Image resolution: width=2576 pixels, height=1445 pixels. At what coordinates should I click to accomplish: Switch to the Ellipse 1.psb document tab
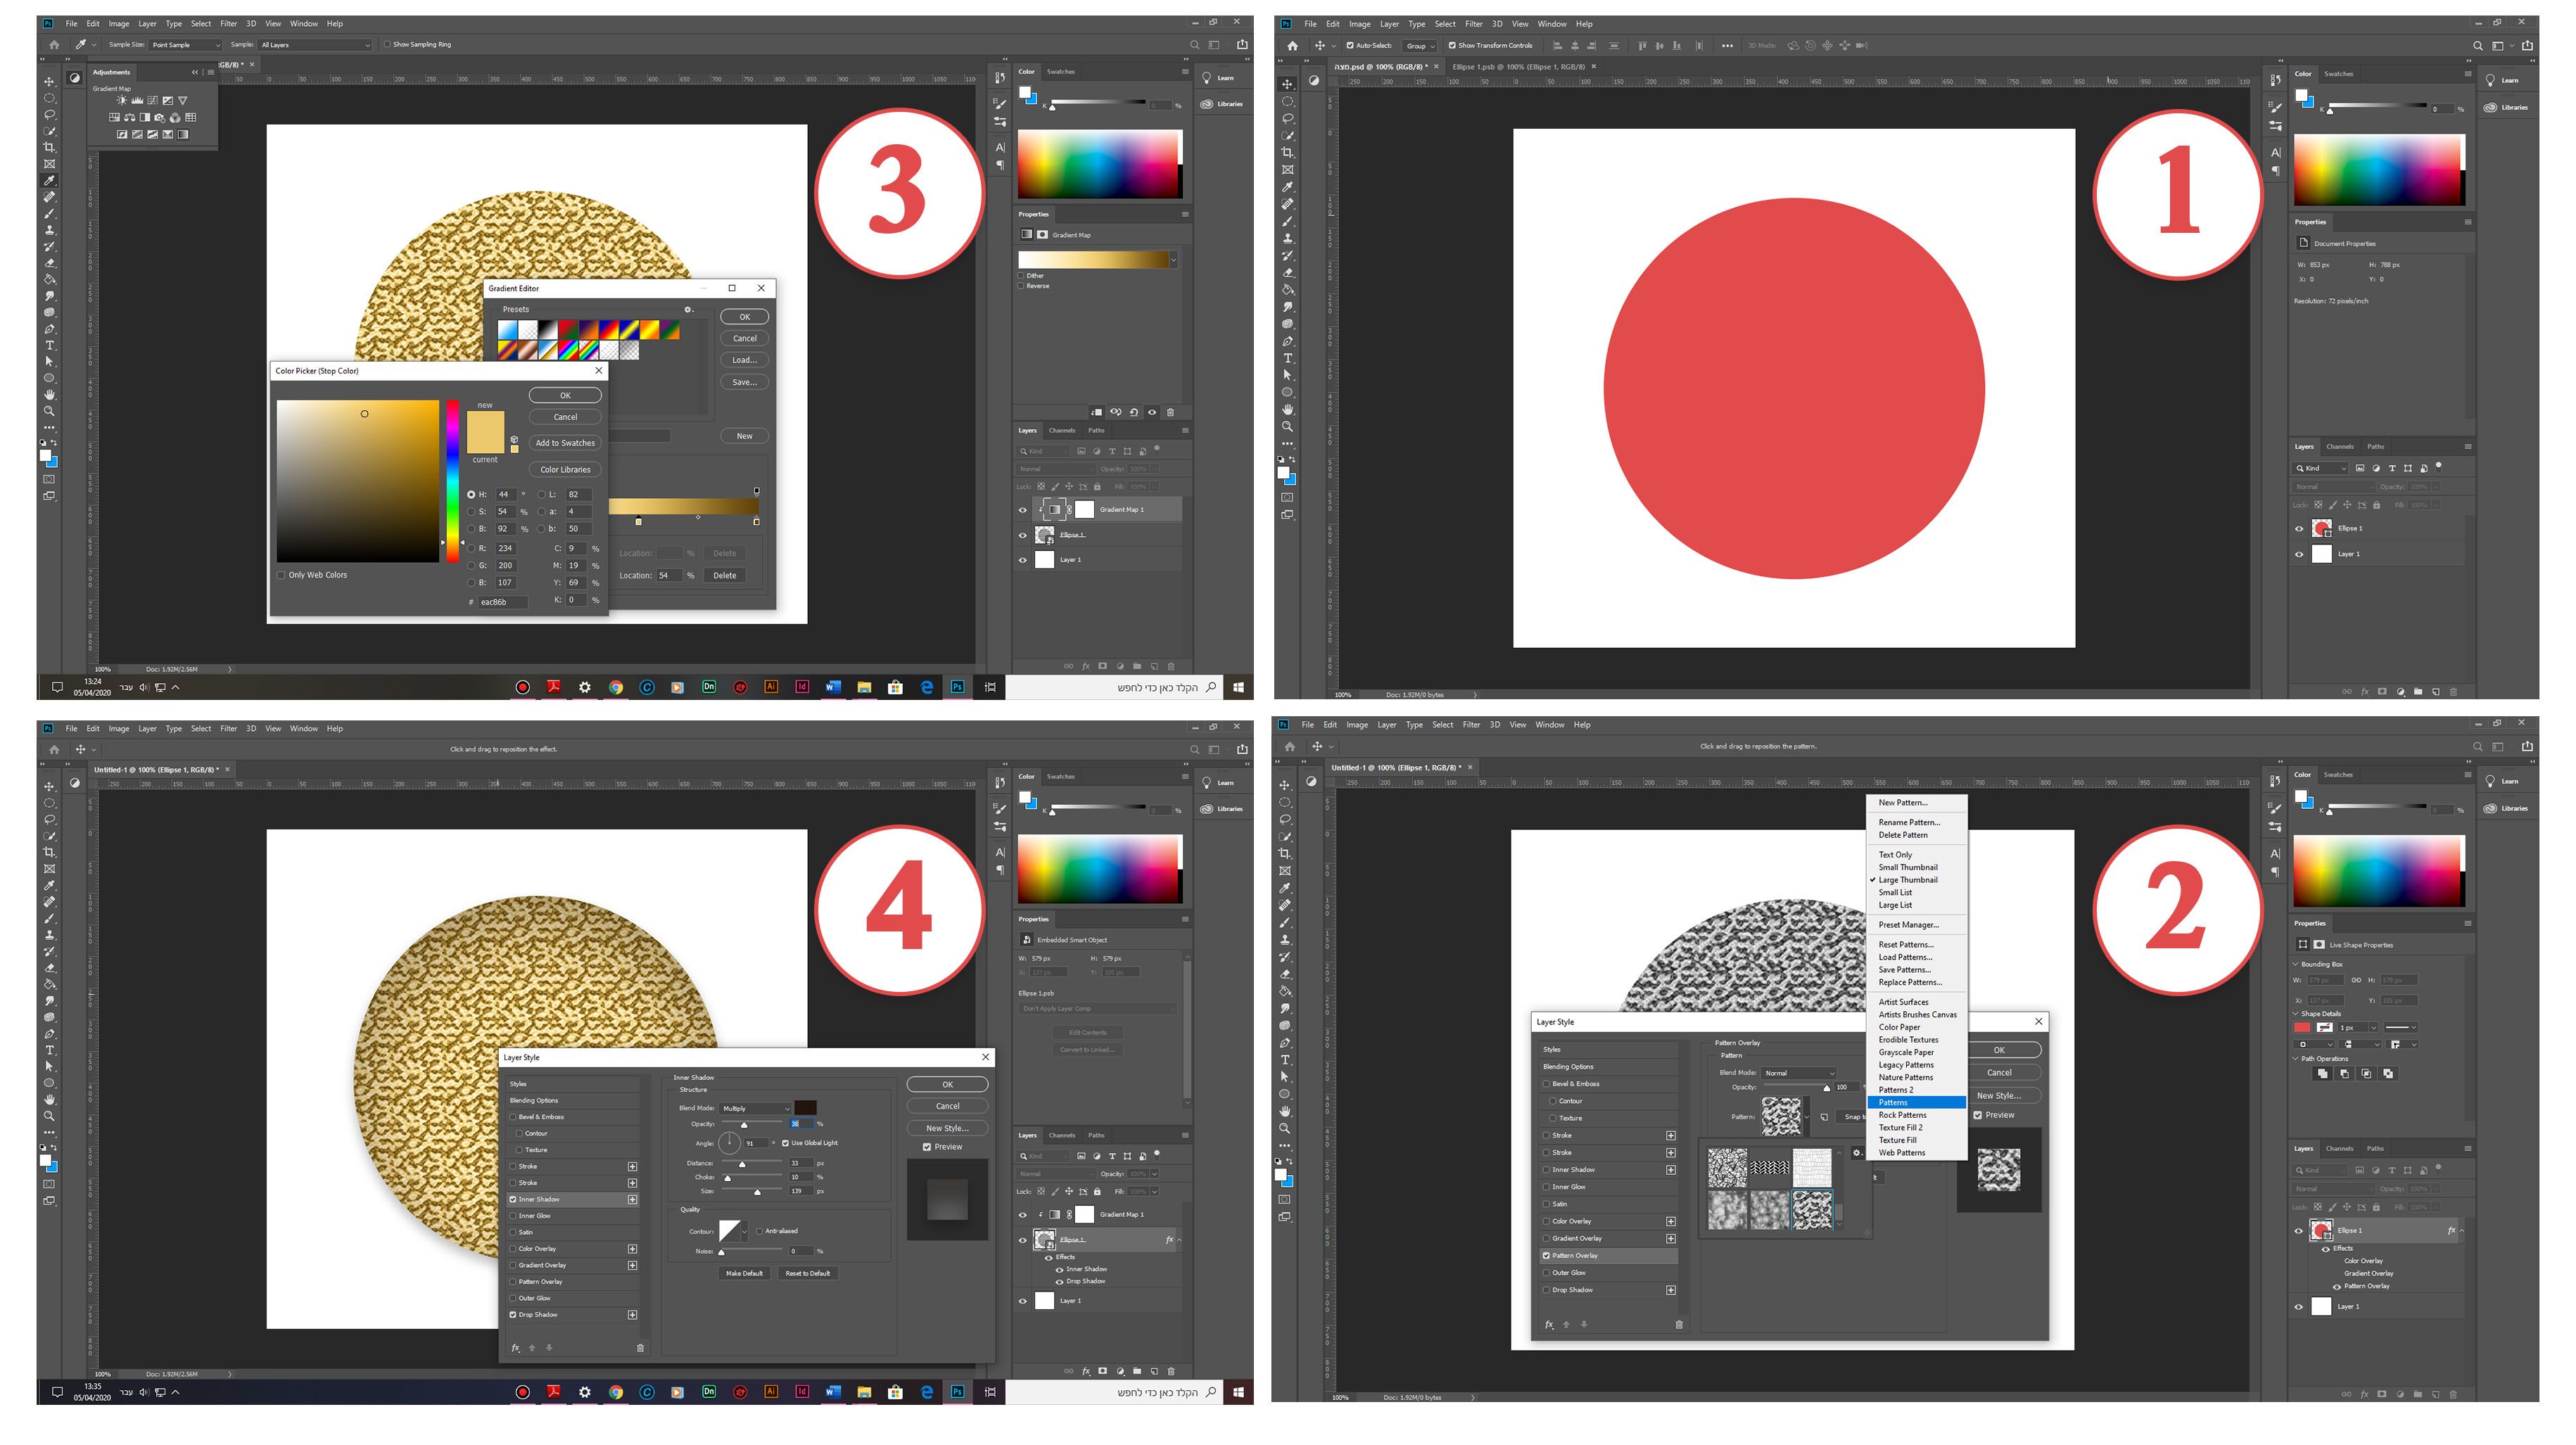(1518, 66)
